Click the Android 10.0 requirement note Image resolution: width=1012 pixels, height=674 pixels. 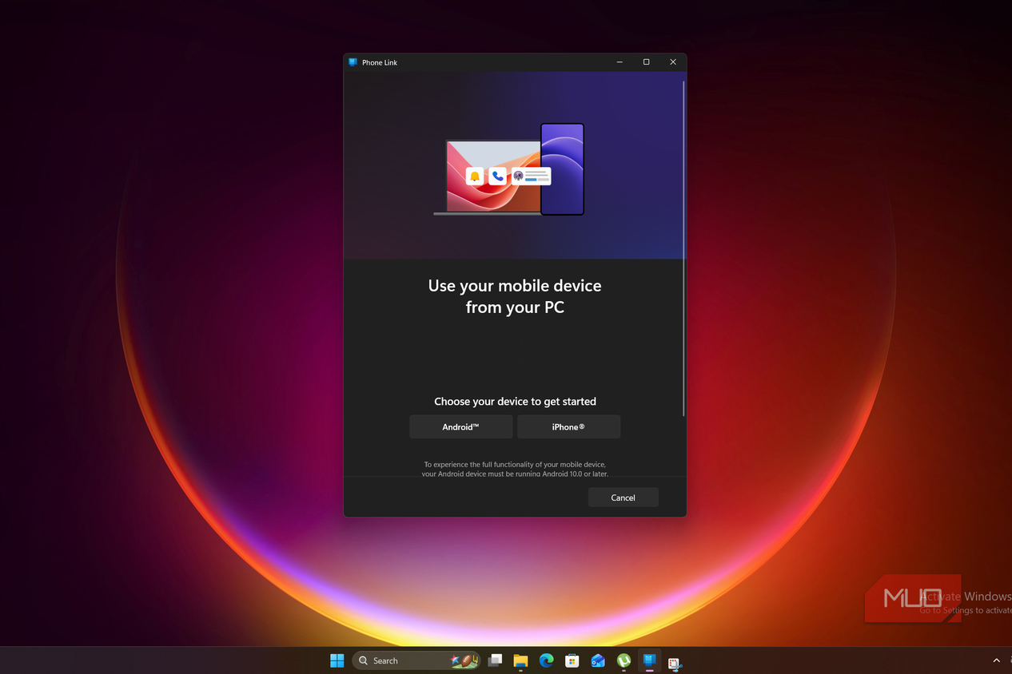(515, 469)
